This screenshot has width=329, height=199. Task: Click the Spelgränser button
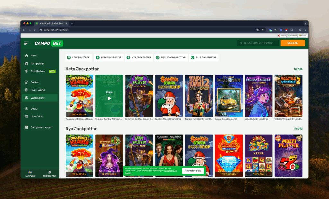(292, 36)
